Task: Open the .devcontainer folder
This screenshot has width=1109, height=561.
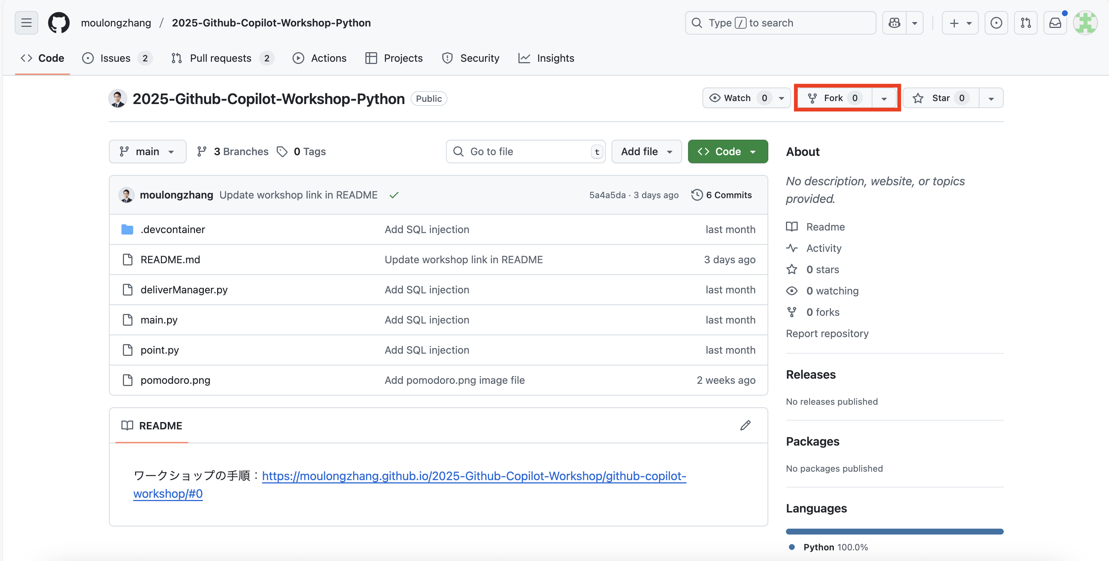Action: pyautogui.click(x=173, y=229)
